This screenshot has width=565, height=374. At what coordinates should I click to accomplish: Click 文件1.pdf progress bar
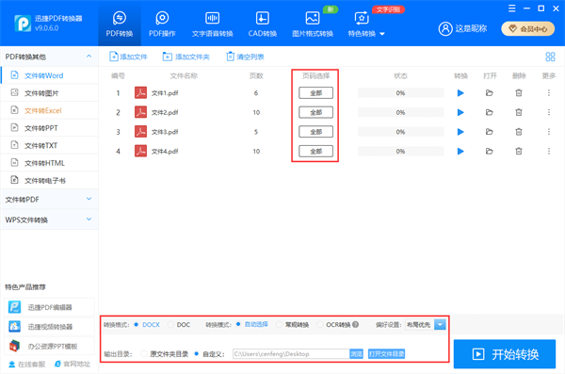point(401,93)
